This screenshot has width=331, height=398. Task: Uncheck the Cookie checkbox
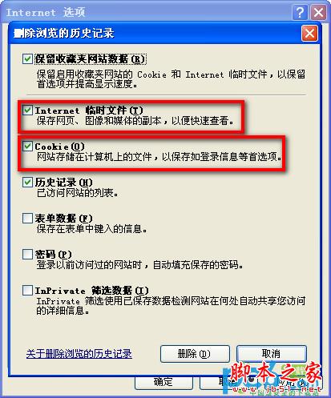[x=27, y=146]
